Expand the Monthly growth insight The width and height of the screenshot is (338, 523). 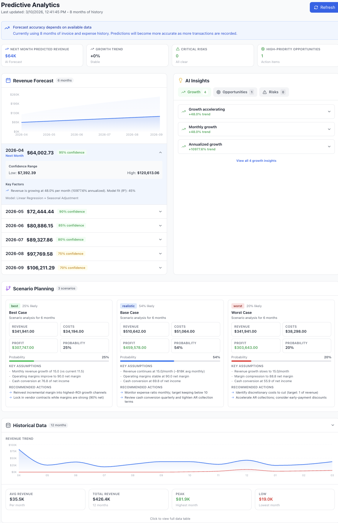click(x=256, y=129)
